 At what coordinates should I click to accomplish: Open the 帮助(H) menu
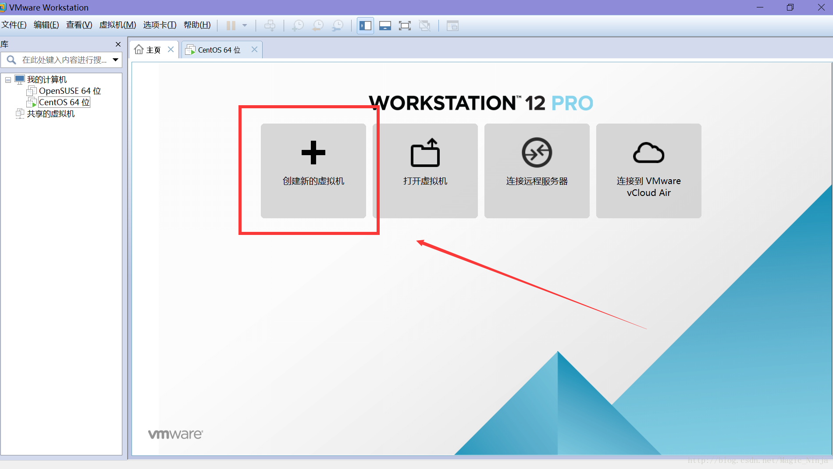tap(197, 25)
